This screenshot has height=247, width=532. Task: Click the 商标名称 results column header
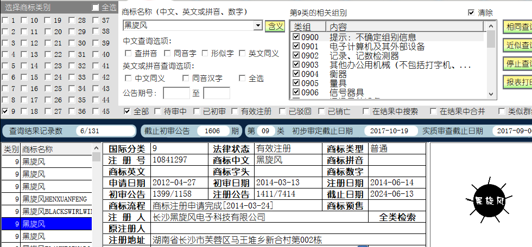(56, 149)
